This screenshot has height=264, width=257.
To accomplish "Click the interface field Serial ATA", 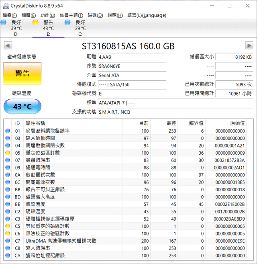I will click(x=132, y=75).
